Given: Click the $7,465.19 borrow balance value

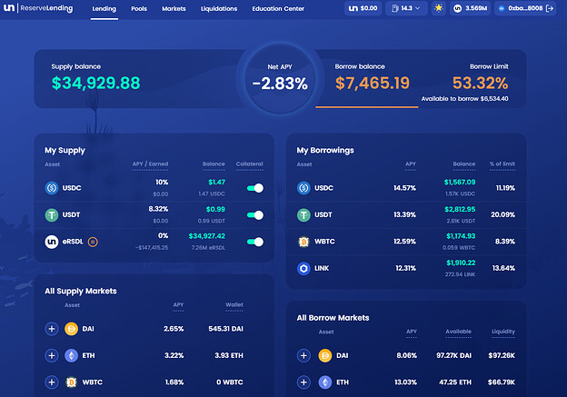Looking at the screenshot, I should pos(373,83).
